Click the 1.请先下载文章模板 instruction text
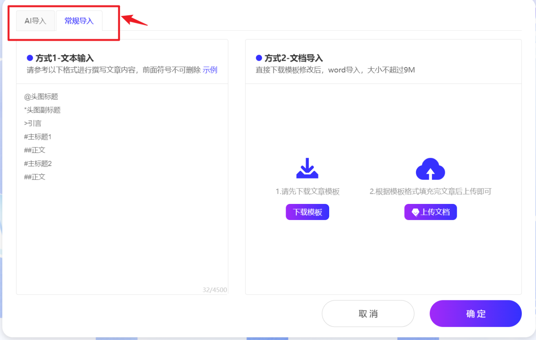 pyautogui.click(x=307, y=192)
